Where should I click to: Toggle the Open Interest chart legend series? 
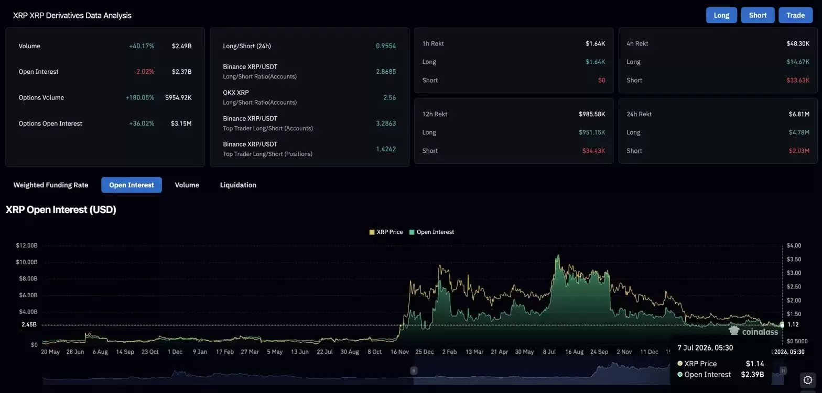(x=431, y=232)
